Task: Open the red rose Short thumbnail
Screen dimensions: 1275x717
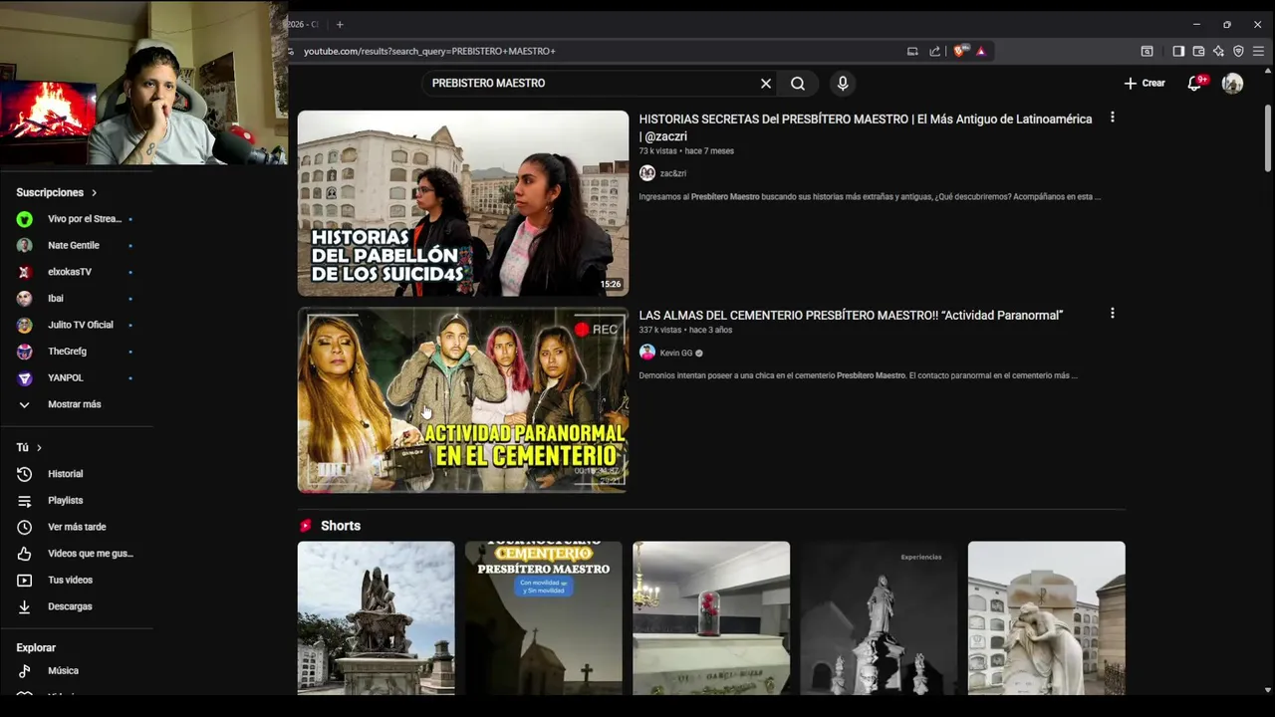Action: pyautogui.click(x=711, y=617)
